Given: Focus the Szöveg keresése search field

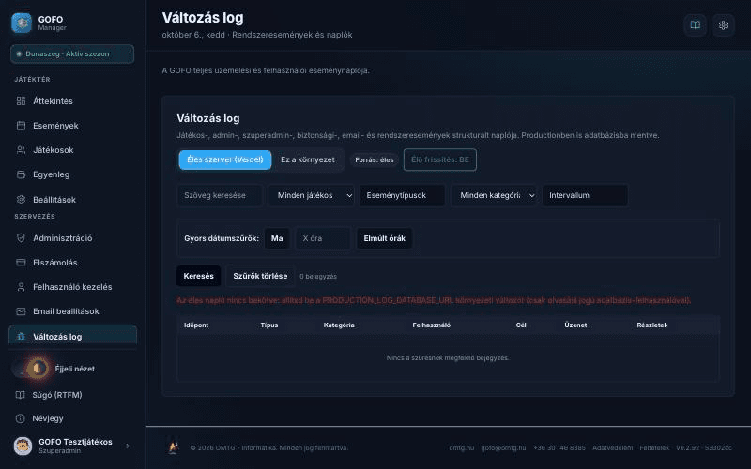Looking at the screenshot, I should [x=220, y=195].
